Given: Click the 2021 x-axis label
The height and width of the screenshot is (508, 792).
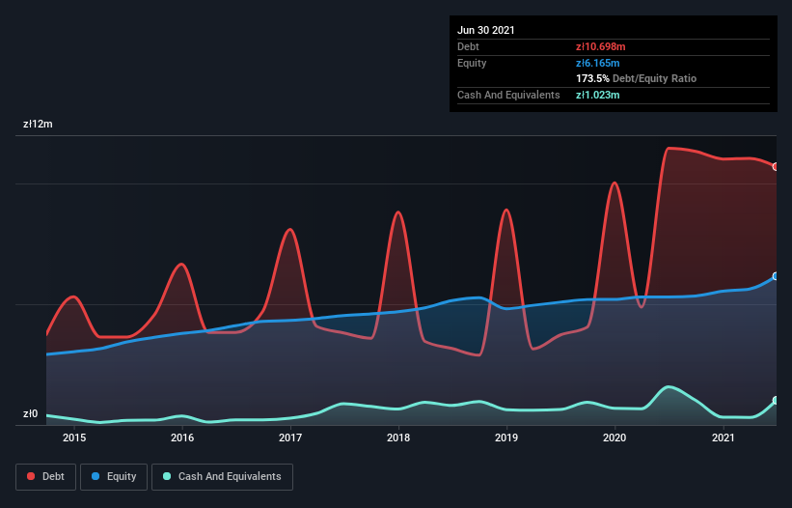Looking at the screenshot, I should pyautogui.click(x=724, y=437).
